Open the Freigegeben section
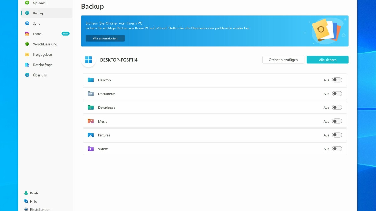Viewport: 376px width, 211px height. click(47, 54)
